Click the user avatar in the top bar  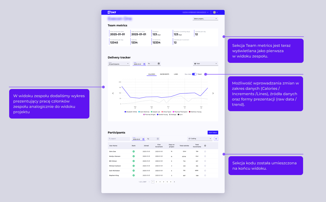pos(214,12)
